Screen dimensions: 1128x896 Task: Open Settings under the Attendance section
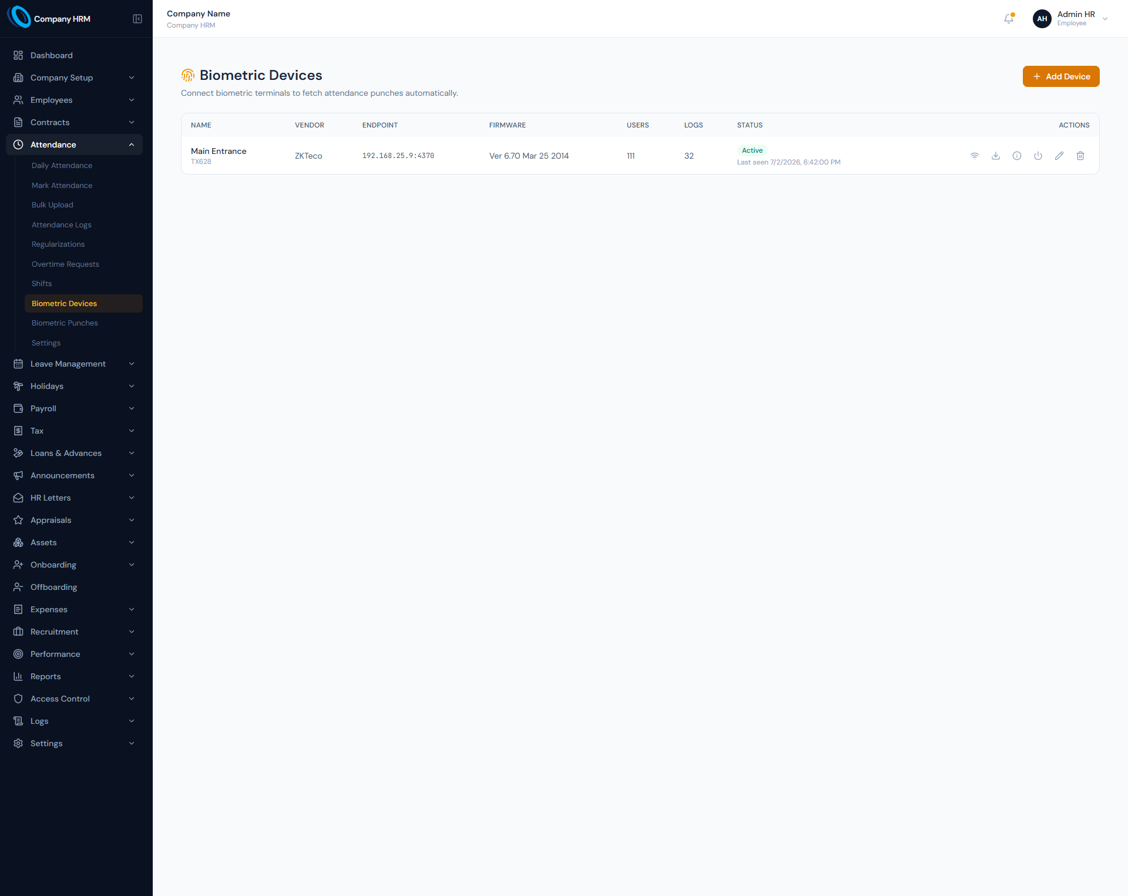(x=83, y=343)
